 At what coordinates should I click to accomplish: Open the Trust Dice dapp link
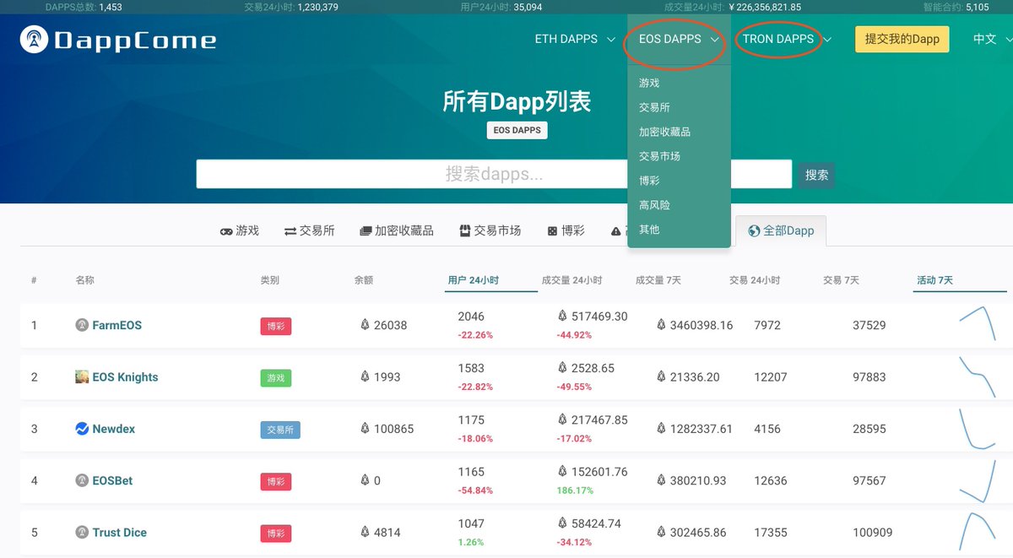(x=119, y=533)
